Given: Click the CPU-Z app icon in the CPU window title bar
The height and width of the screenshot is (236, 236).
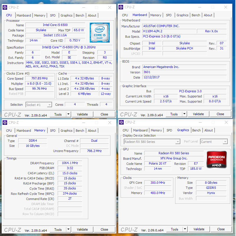Looking at the screenshot, I should [5, 7].
